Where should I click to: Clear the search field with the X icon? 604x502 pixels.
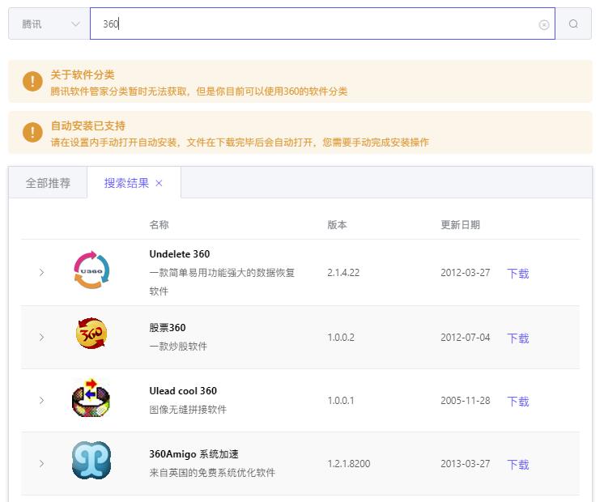click(x=543, y=25)
